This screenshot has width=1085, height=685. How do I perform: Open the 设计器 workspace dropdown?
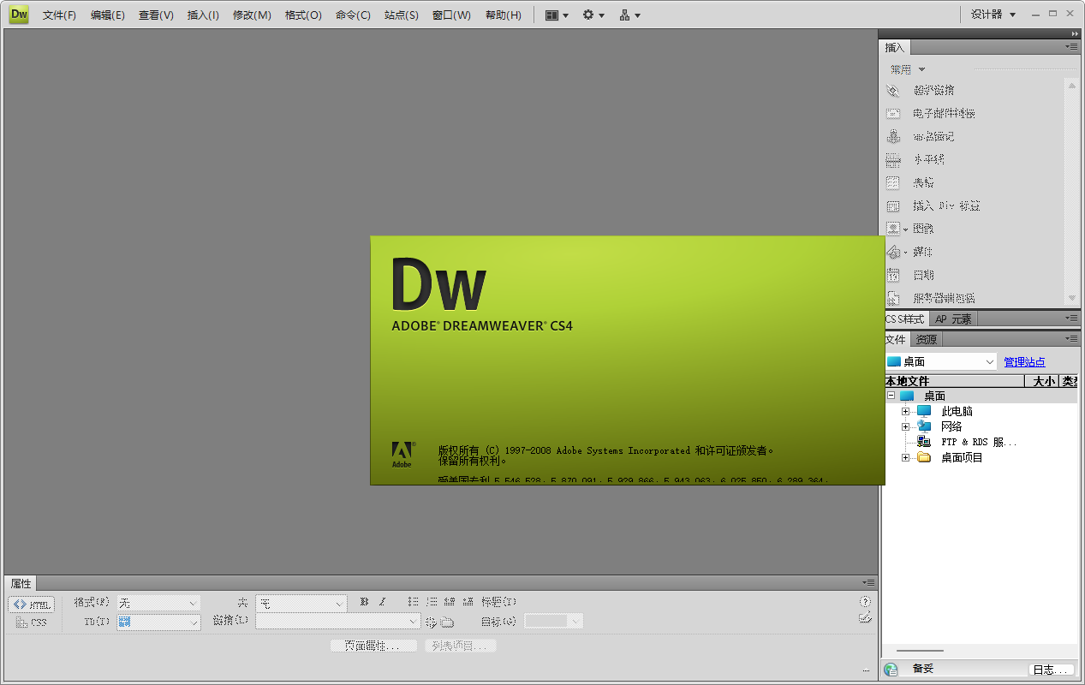pos(993,15)
